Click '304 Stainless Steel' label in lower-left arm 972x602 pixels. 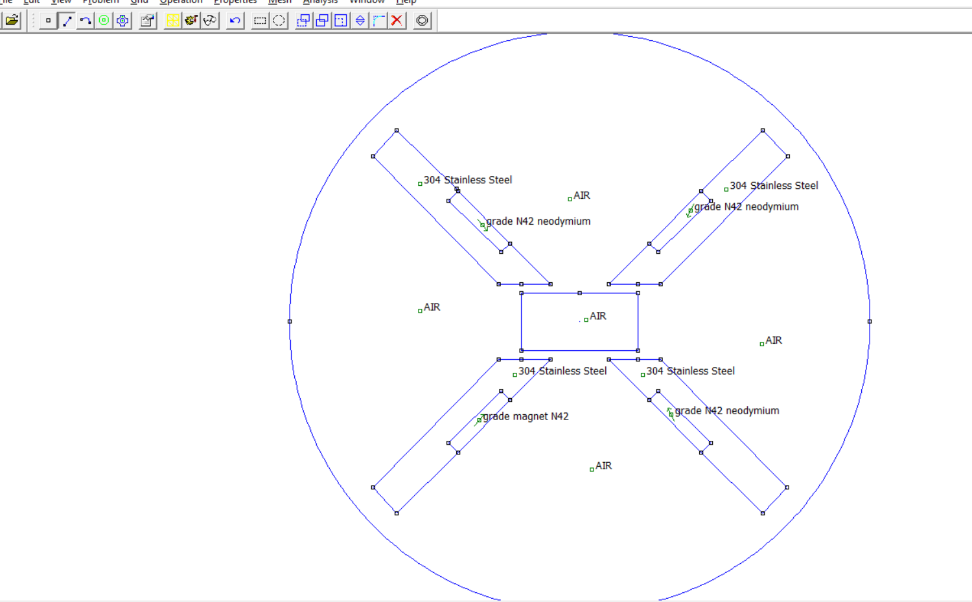[562, 371]
